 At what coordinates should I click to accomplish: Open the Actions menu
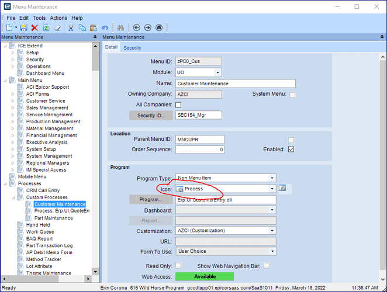[58, 18]
